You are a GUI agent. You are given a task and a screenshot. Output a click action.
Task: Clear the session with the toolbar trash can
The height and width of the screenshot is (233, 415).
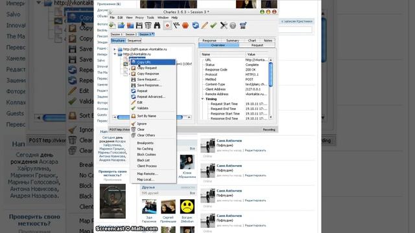coord(148,25)
